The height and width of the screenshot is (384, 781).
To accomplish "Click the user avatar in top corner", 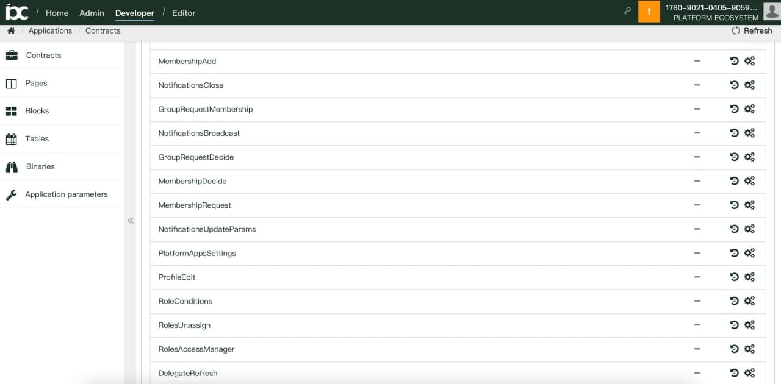I will point(772,11).
